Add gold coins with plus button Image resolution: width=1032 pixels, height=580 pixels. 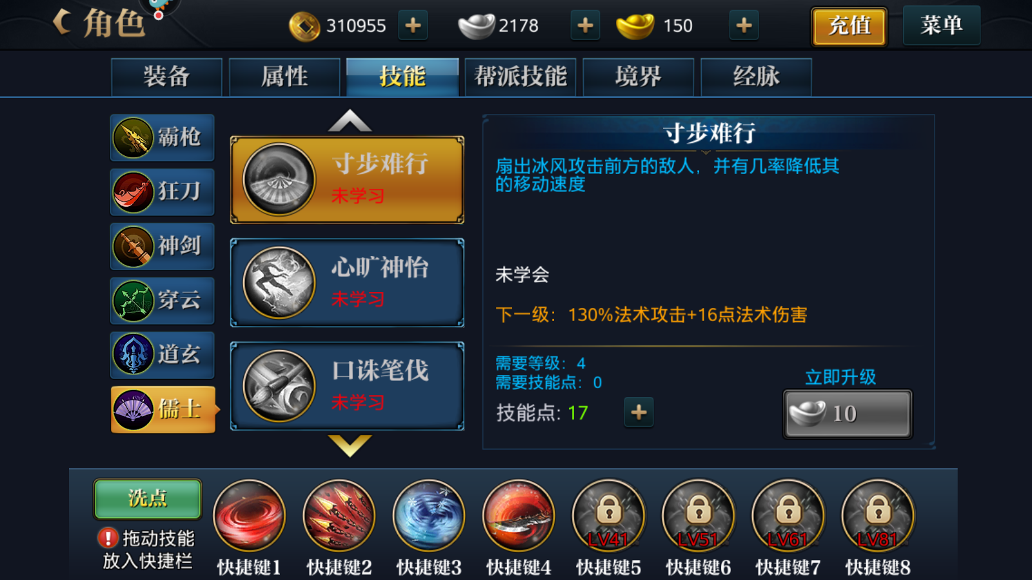pos(413,25)
